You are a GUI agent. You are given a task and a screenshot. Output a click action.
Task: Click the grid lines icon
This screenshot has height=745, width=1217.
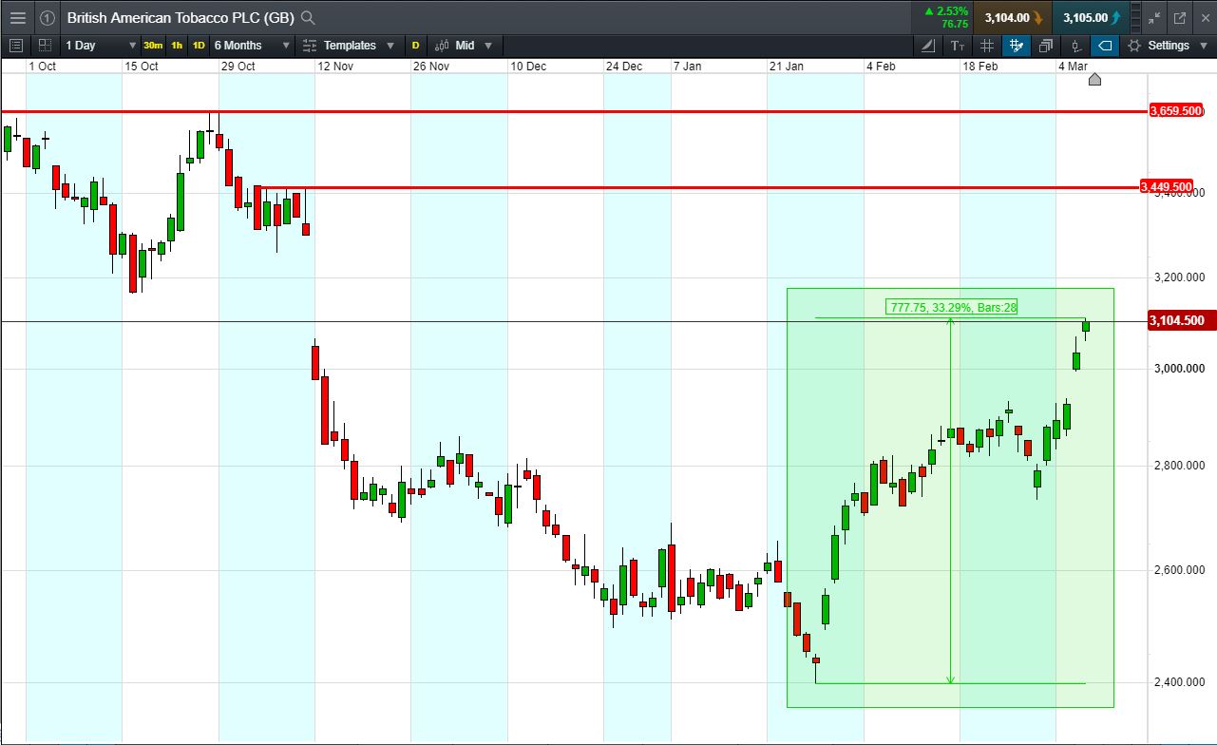pos(987,46)
